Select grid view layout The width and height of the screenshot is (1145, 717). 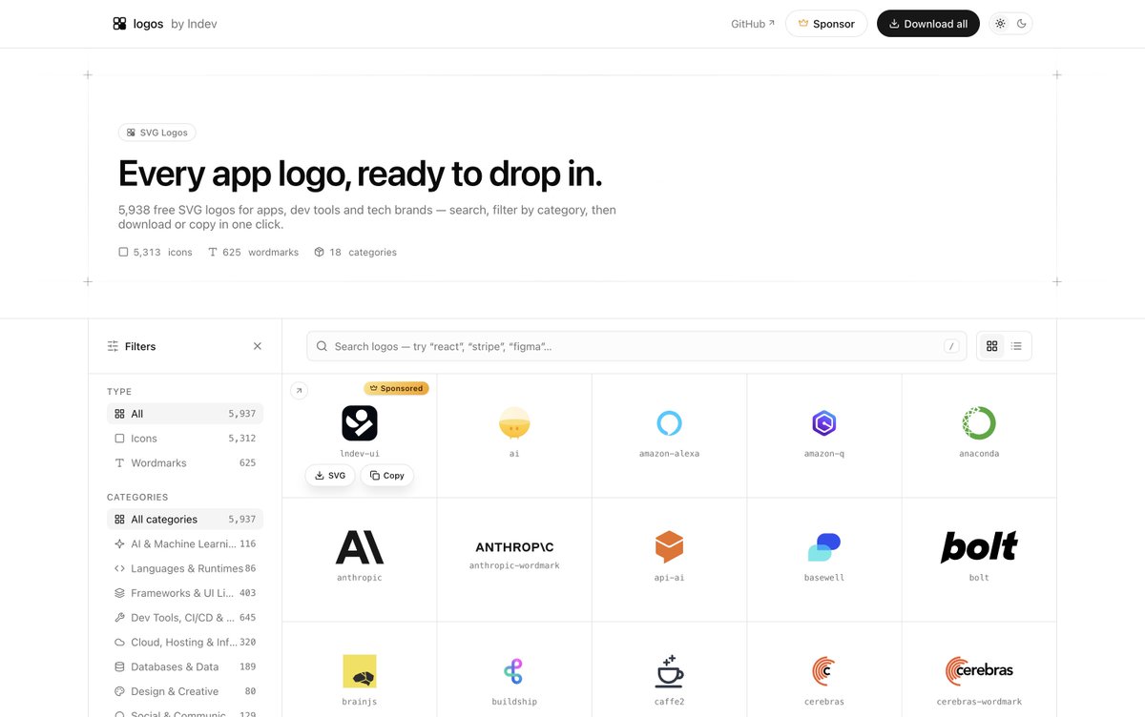992,346
